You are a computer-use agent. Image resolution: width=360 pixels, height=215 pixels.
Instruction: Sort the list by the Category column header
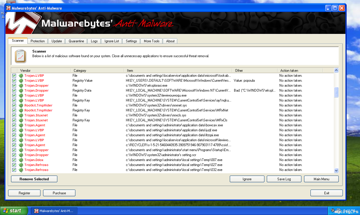(x=97, y=70)
